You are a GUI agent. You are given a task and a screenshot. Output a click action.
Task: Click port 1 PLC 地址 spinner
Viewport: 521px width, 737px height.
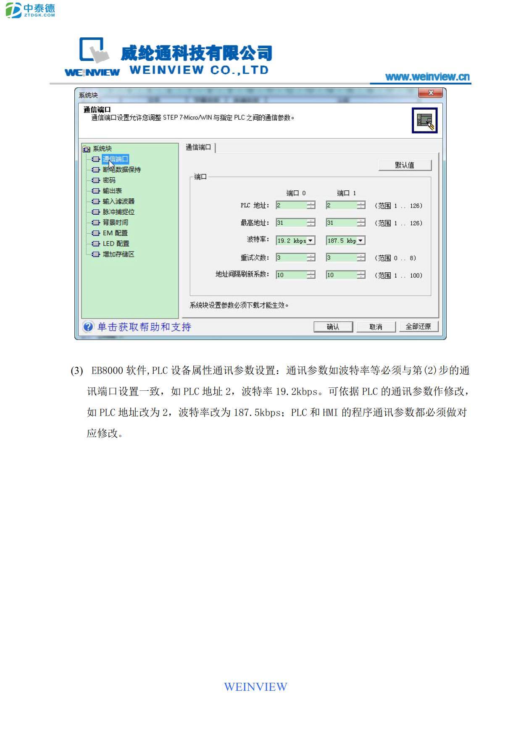(x=361, y=205)
